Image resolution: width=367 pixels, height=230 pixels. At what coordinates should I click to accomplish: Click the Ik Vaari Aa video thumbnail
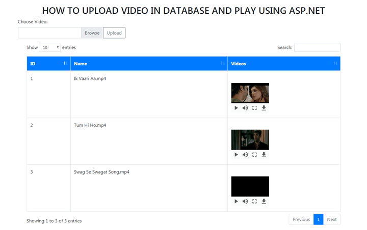[x=250, y=93]
